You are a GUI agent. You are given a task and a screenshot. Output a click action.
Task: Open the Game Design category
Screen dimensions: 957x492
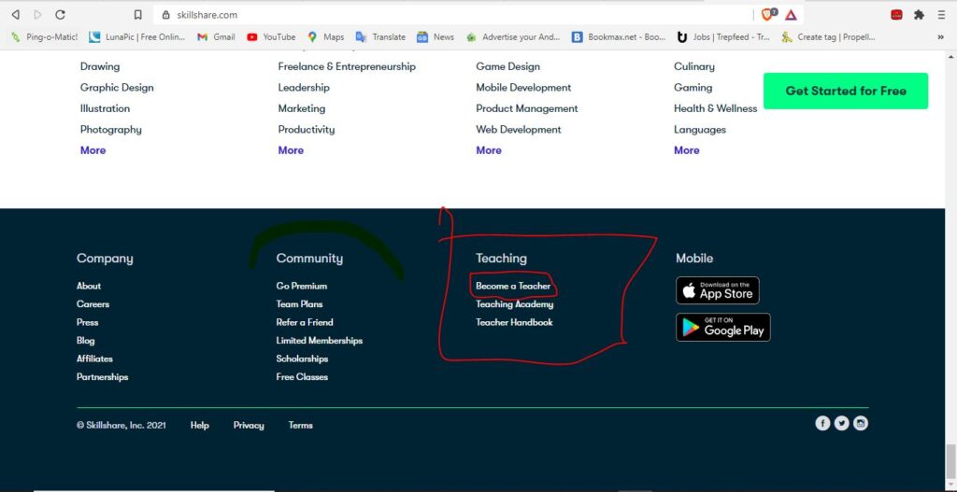pyautogui.click(x=507, y=66)
